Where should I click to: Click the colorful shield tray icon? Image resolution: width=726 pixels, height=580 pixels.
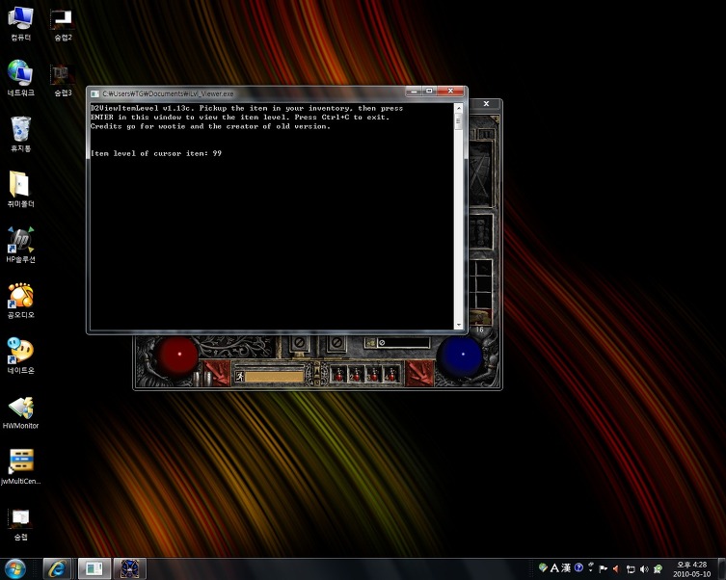coord(543,567)
